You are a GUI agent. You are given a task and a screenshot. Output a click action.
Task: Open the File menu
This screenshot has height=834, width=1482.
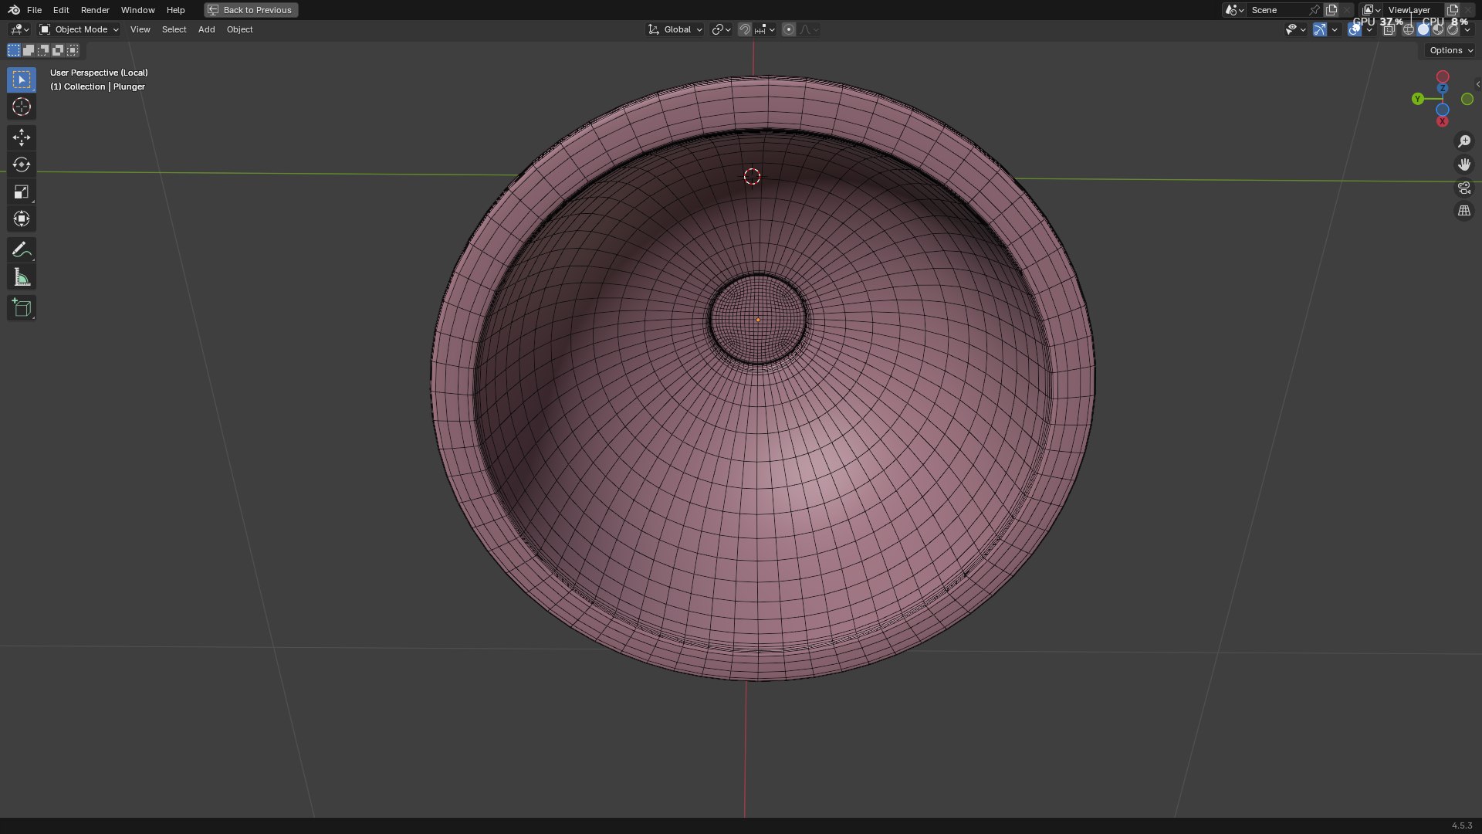(x=34, y=10)
